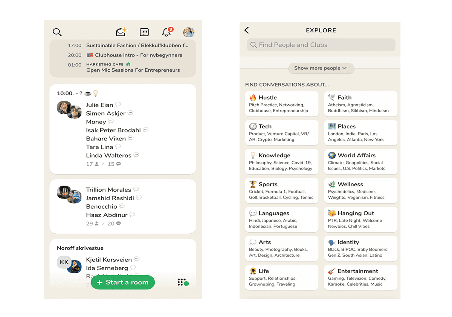Open notifications bell with red badge
Screen dimensions: 452x317
point(166,32)
